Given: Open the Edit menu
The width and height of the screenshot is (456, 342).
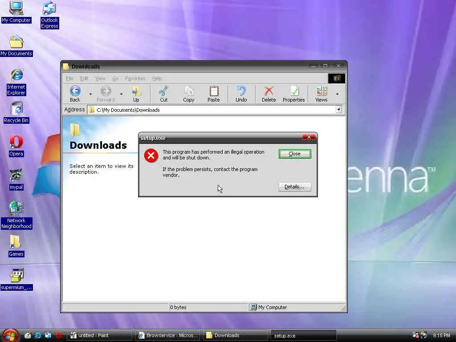Looking at the screenshot, I should coord(84,78).
